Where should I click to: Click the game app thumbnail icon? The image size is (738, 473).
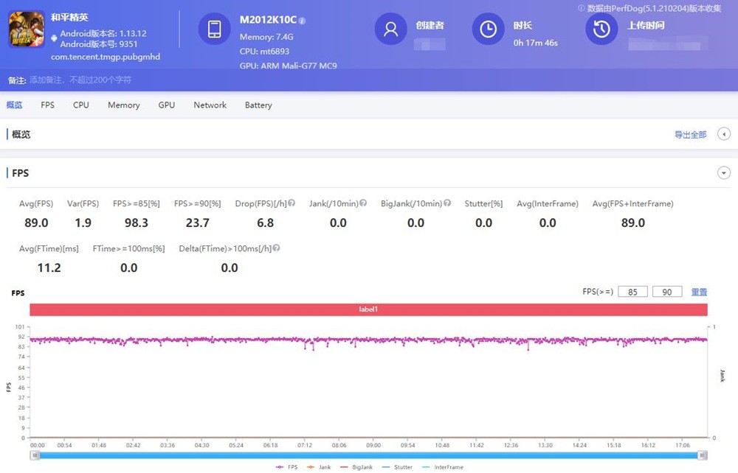(x=27, y=29)
